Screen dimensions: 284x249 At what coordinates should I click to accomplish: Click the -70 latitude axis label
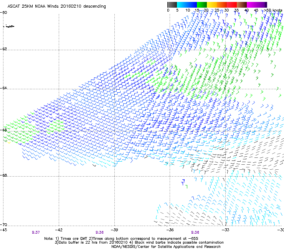click(3, 225)
